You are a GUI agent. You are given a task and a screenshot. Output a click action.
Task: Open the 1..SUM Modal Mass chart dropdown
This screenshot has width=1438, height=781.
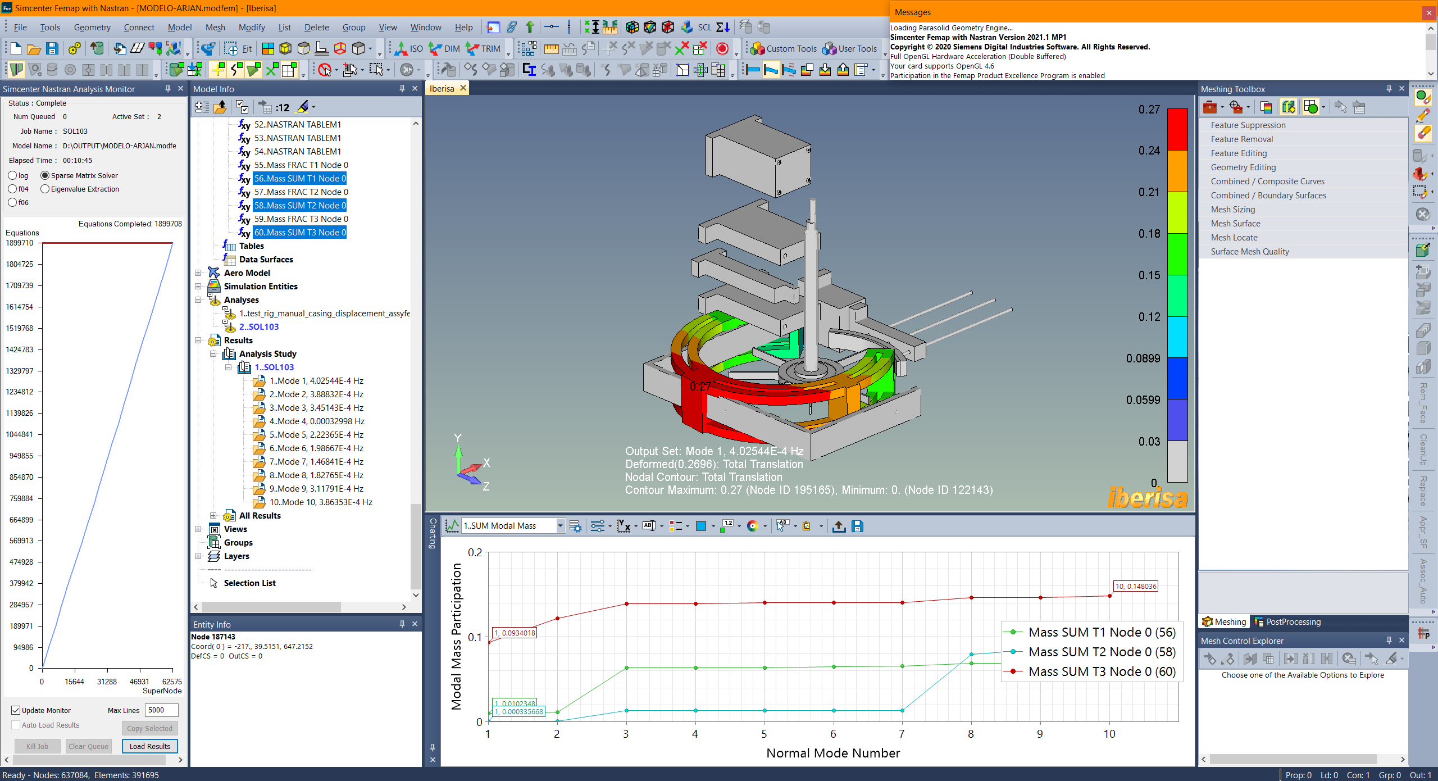click(x=560, y=526)
